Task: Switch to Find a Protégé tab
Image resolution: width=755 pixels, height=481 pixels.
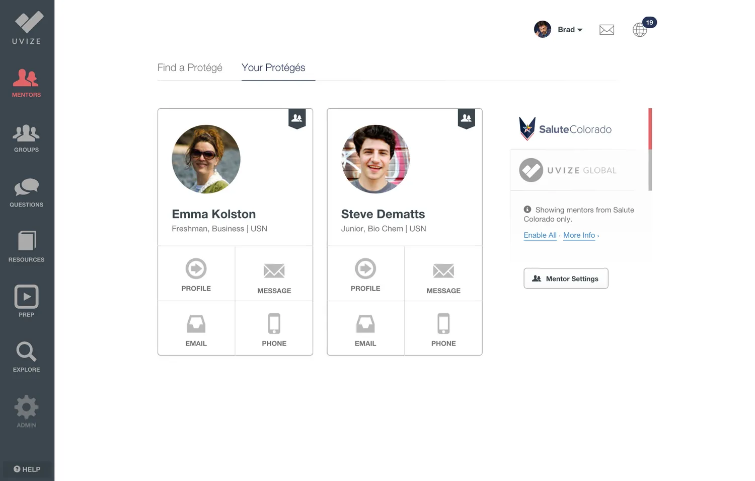Action: tap(190, 67)
